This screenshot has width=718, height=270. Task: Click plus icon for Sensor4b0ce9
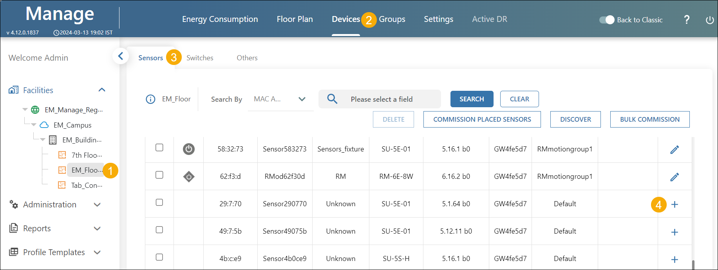tap(675, 259)
